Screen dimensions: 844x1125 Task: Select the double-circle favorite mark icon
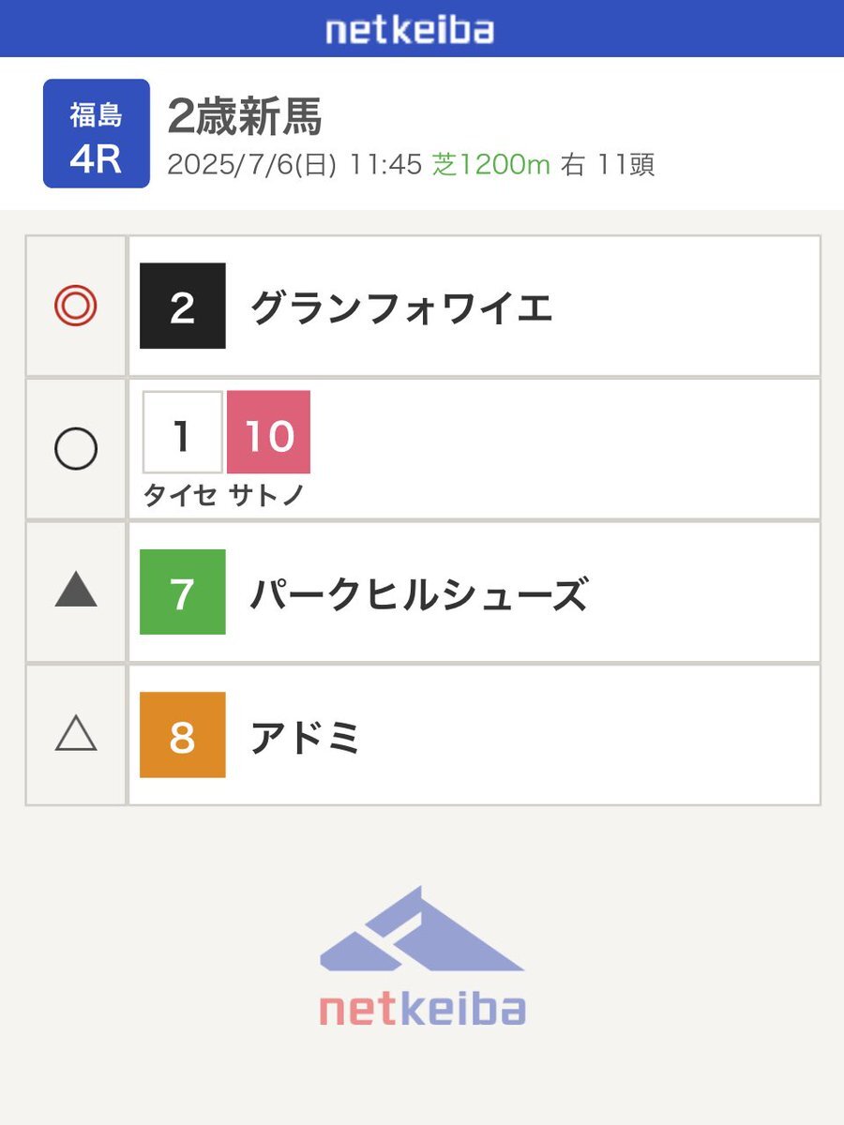pos(75,307)
